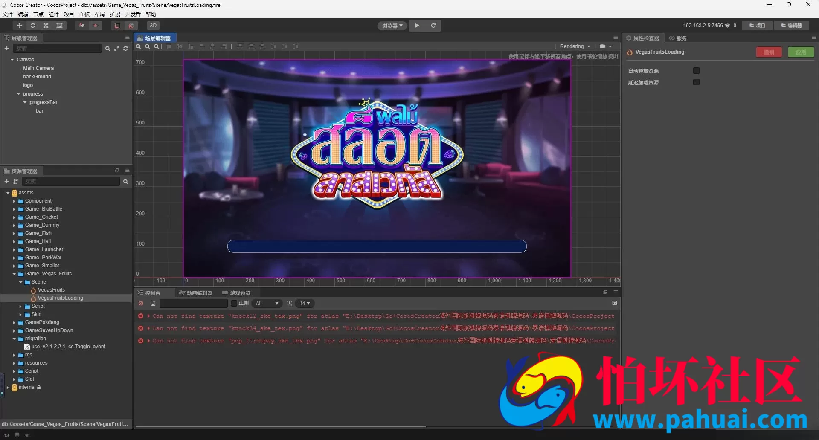Create a new asset with plus icon
This screenshot has height=440, width=819.
(x=6, y=182)
